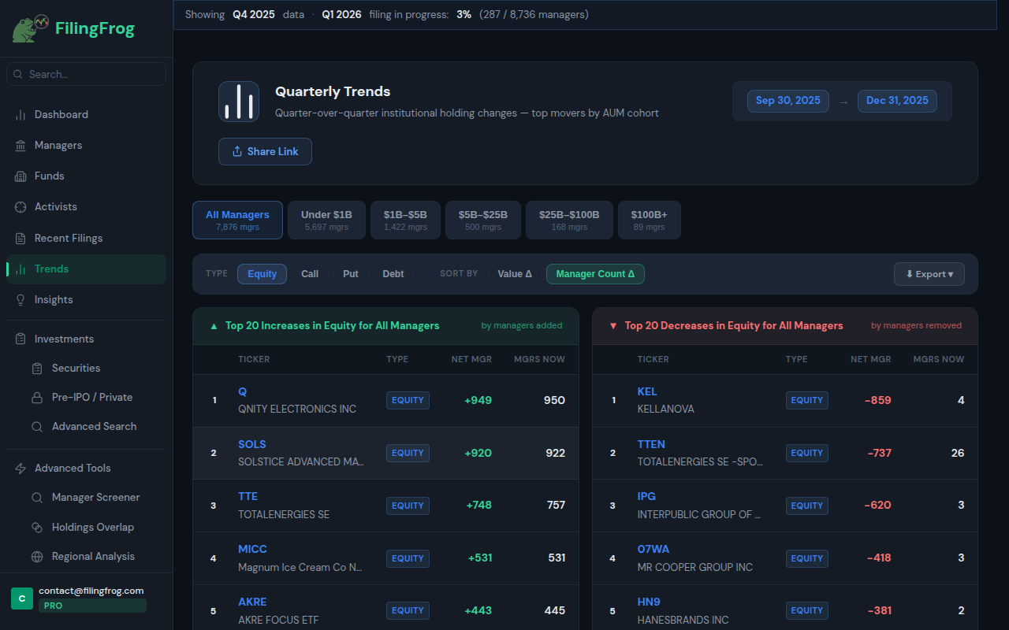Open the Export dropdown
The image size is (1009, 630).
pos(929,273)
